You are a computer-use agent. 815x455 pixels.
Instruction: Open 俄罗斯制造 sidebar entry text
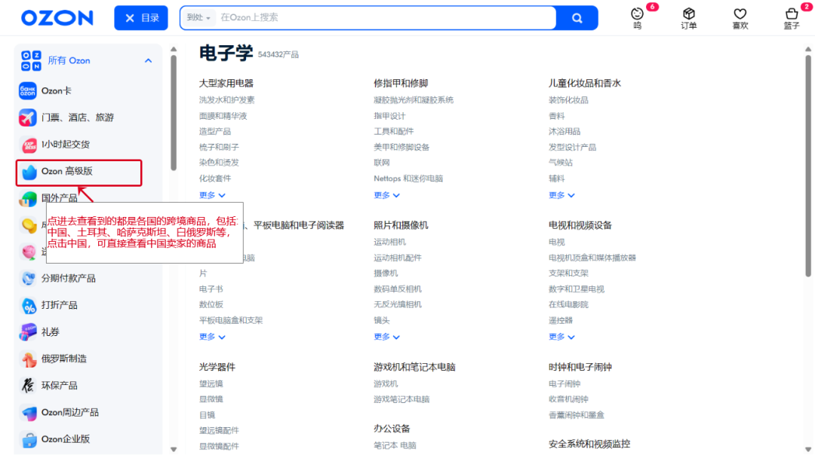(x=64, y=359)
